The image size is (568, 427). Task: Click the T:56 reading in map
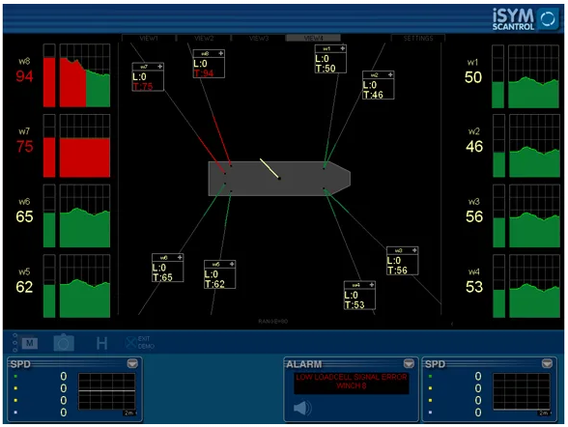click(397, 270)
